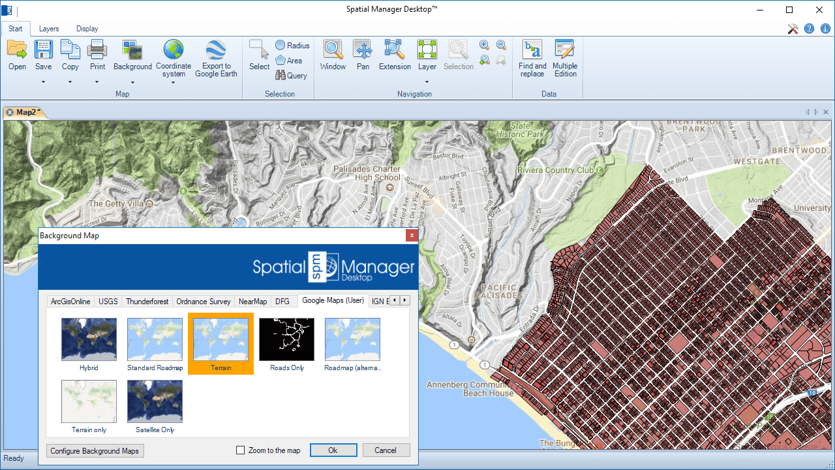Switch to the Display ribbon tab
Image resolution: width=835 pixels, height=470 pixels.
87,29
